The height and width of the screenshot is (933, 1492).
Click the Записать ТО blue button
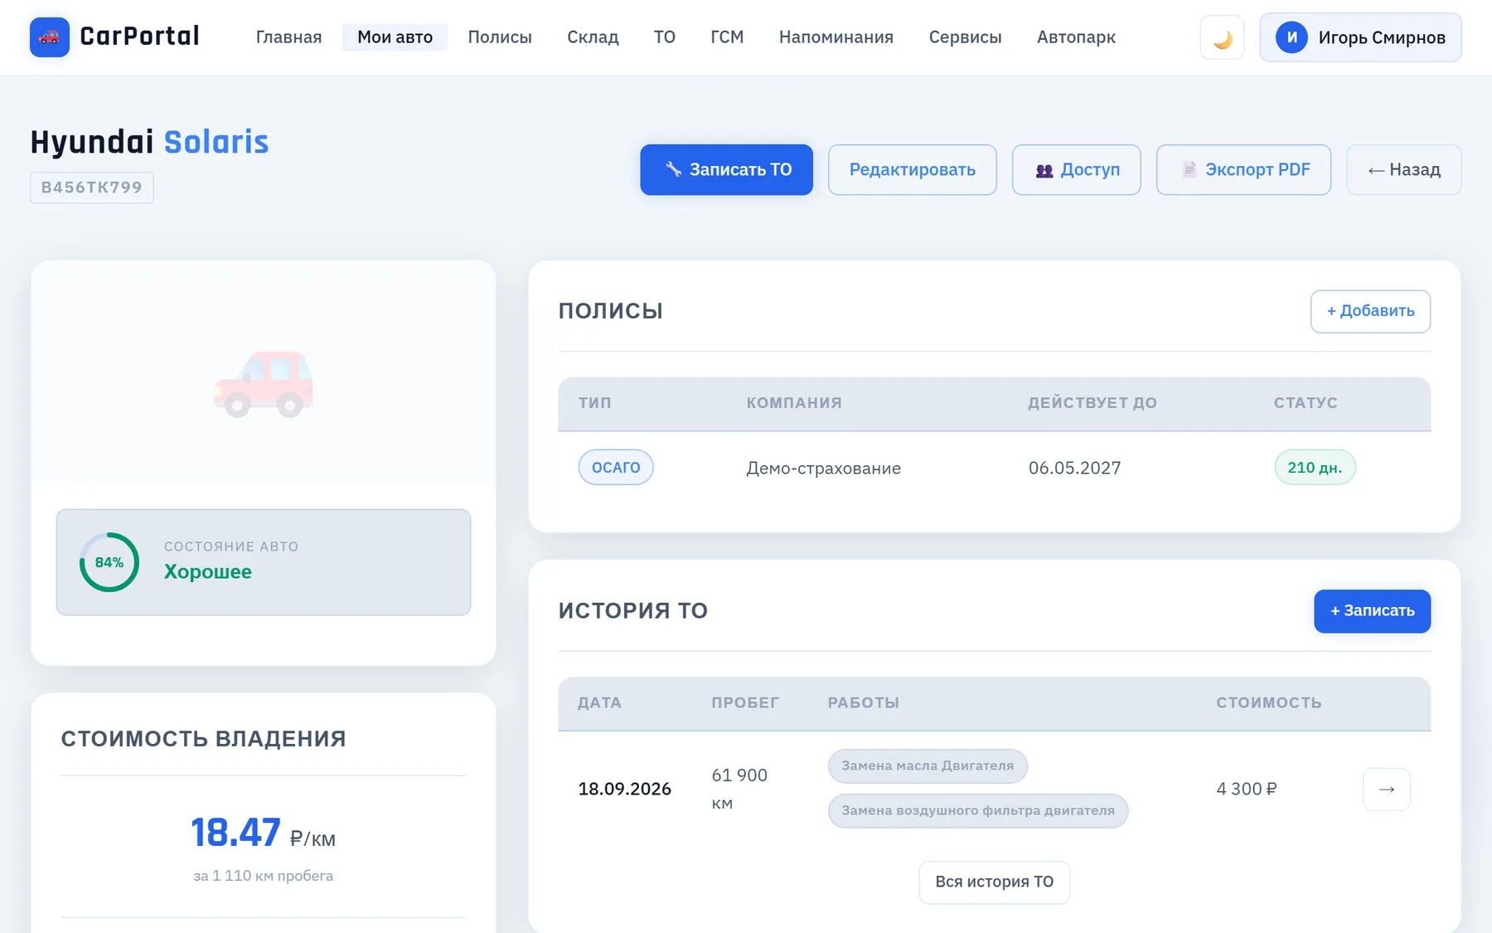pyautogui.click(x=726, y=170)
